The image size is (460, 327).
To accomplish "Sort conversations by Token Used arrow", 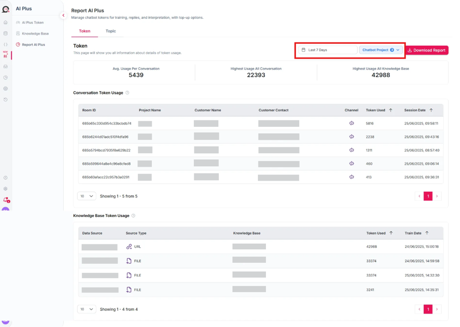I will (x=391, y=110).
